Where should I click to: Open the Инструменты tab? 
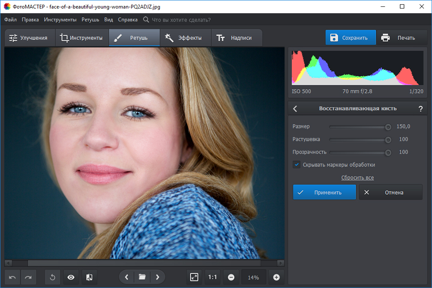click(82, 38)
